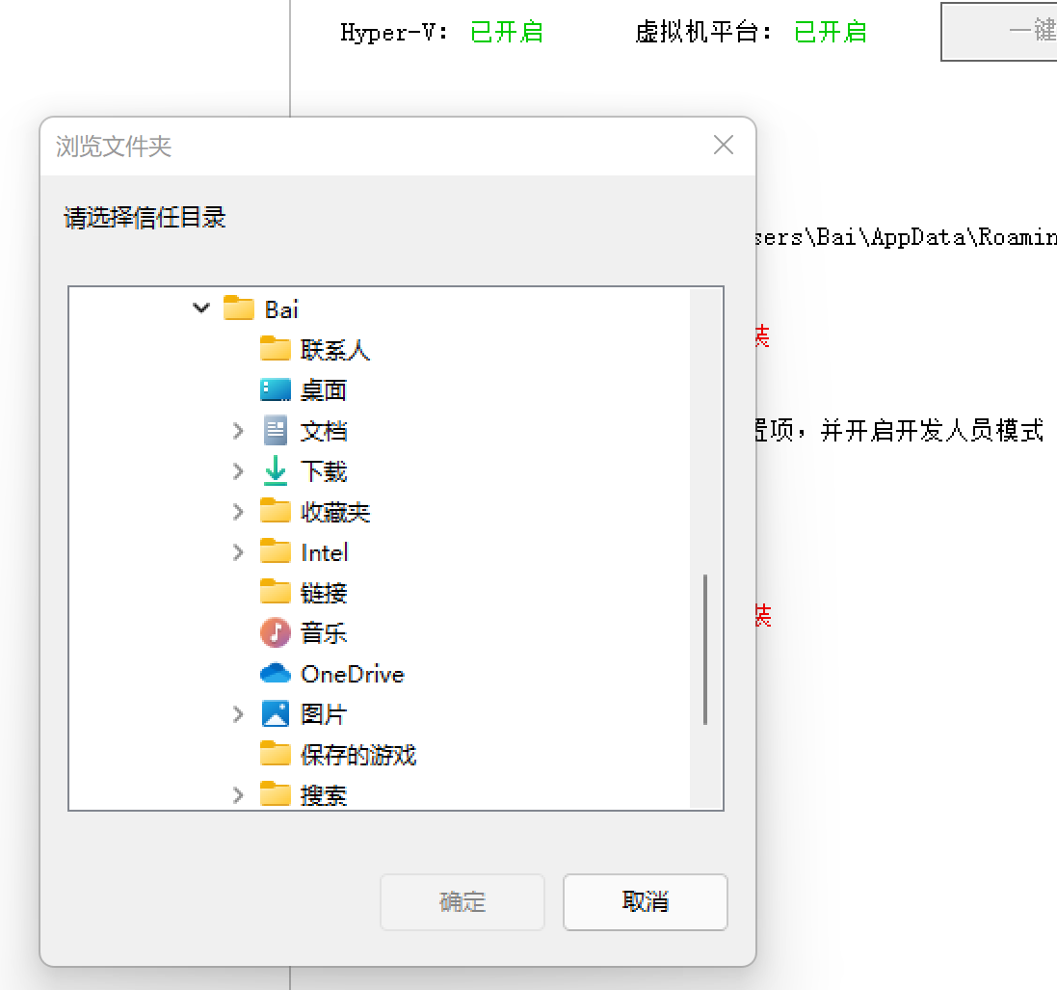The height and width of the screenshot is (990, 1057).
Task: Click the 图片 (Pictures) folder icon
Action: click(x=276, y=713)
